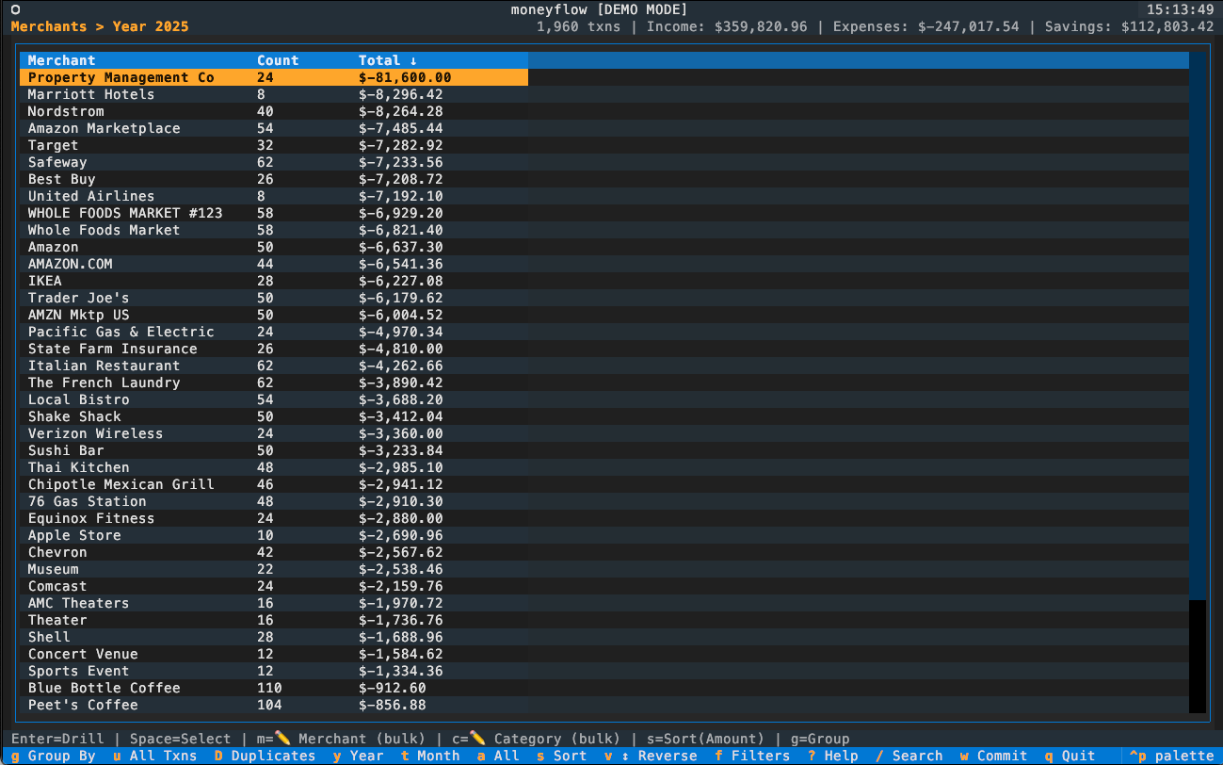The height and width of the screenshot is (765, 1223).
Task: Click Quit in the footer
Action: click(1070, 756)
